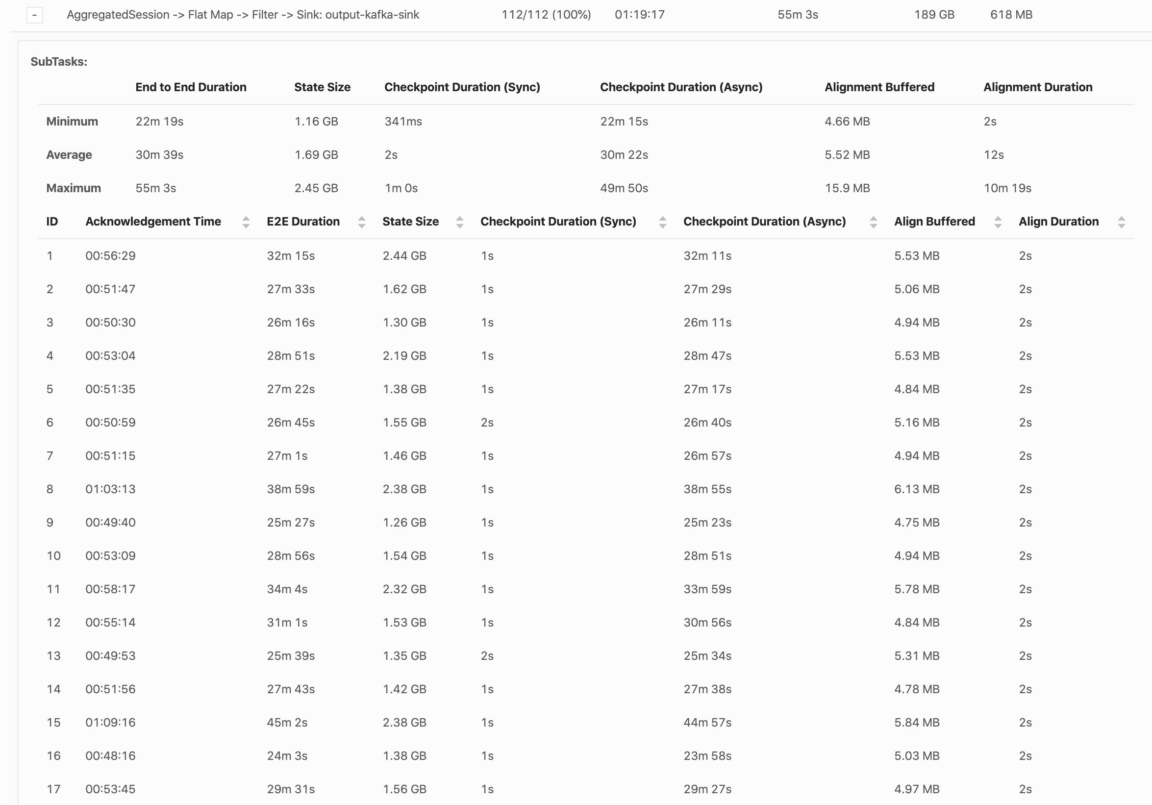Click the Checkpoint Duration (Async) header text

(x=764, y=221)
